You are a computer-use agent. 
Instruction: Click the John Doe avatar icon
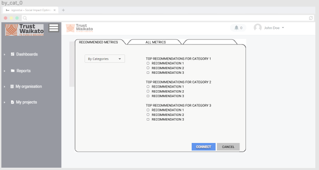click(257, 27)
